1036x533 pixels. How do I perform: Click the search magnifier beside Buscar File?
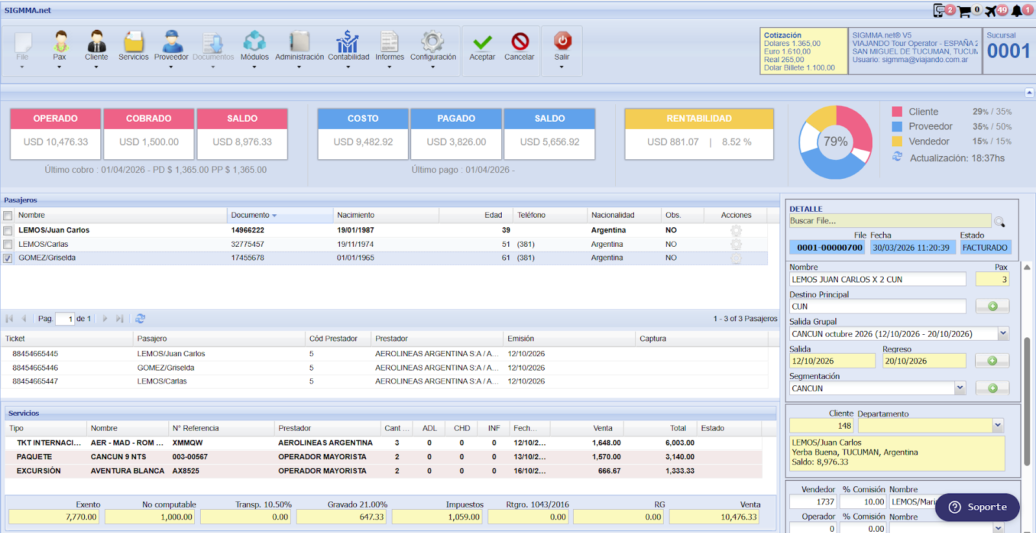click(1000, 222)
